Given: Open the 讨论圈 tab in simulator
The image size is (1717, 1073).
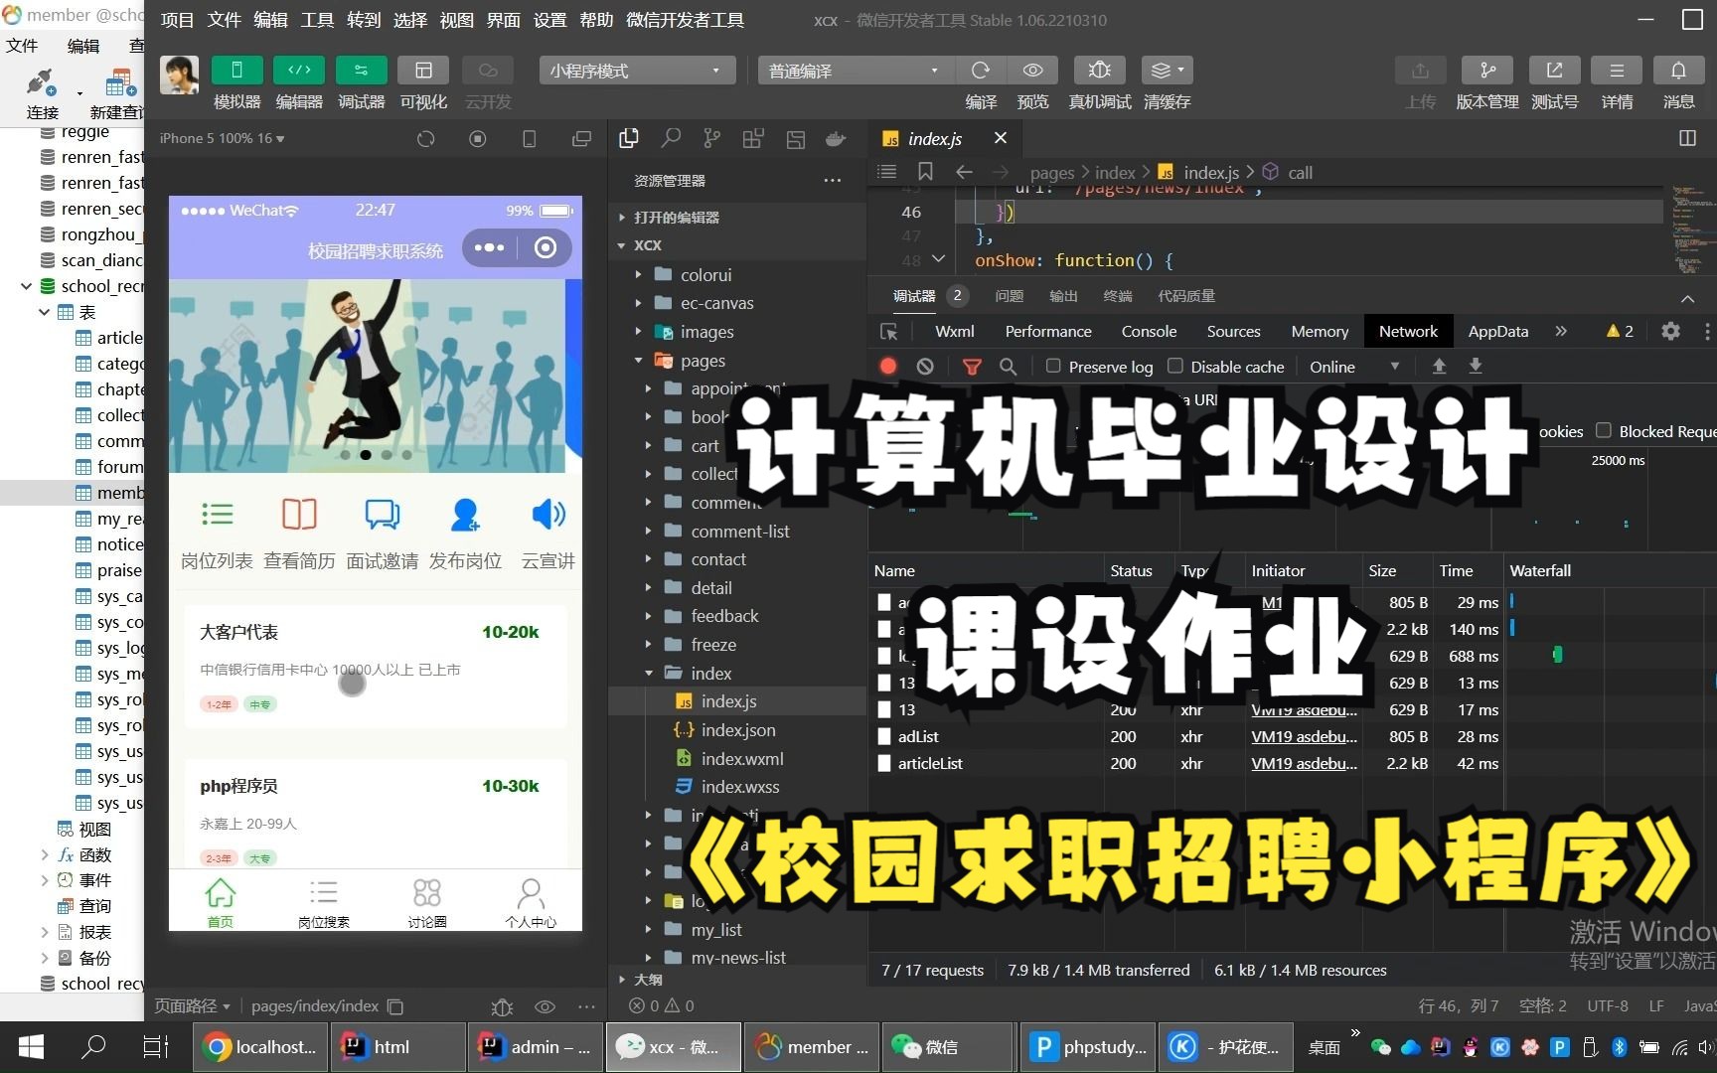Looking at the screenshot, I should (x=427, y=902).
